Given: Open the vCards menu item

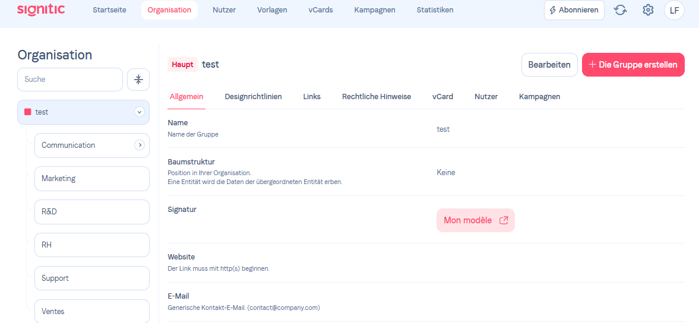Looking at the screenshot, I should pyautogui.click(x=321, y=10).
